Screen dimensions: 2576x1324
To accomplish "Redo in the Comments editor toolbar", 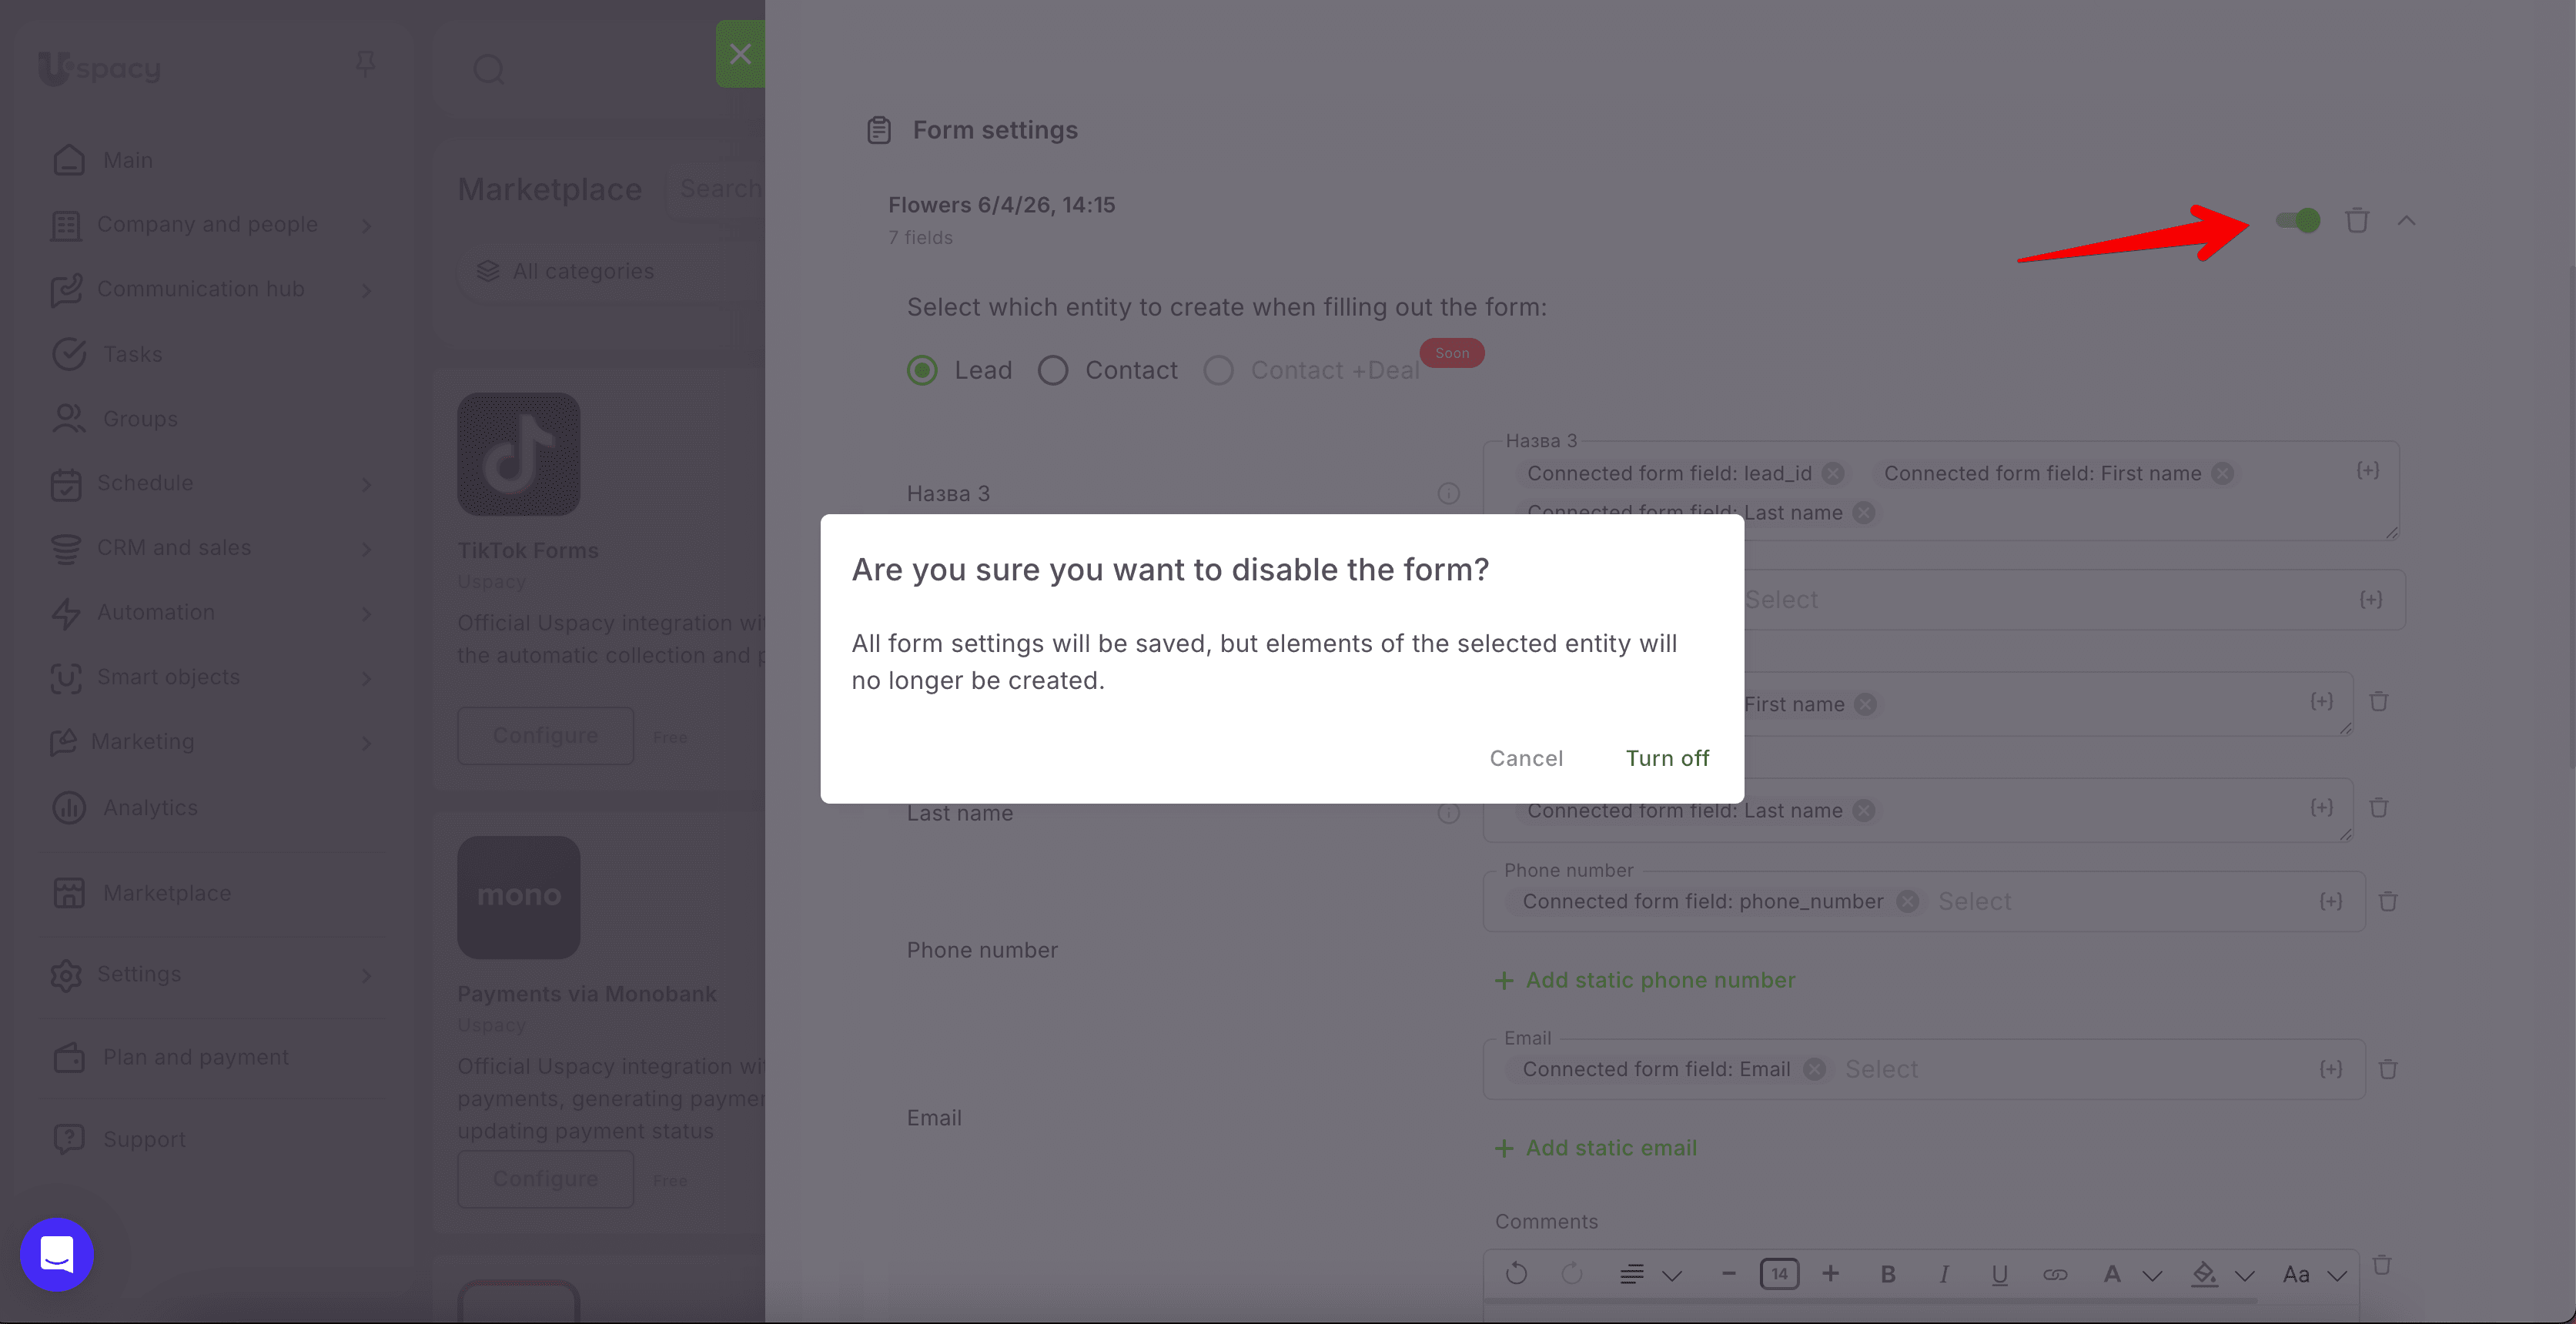I will pos(1572,1273).
